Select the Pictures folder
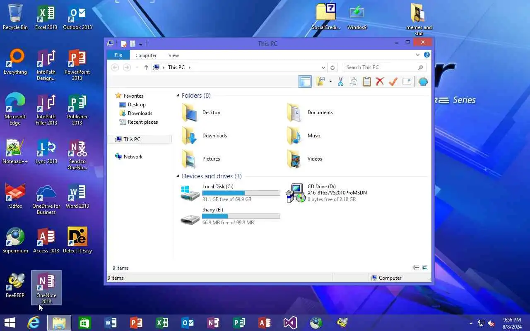 [200, 159]
